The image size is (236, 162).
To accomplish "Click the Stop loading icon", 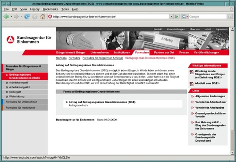I will 35,17.
